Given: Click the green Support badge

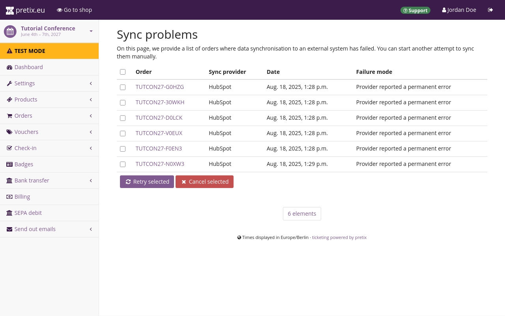Looking at the screenshot, I should pos(415,10).
